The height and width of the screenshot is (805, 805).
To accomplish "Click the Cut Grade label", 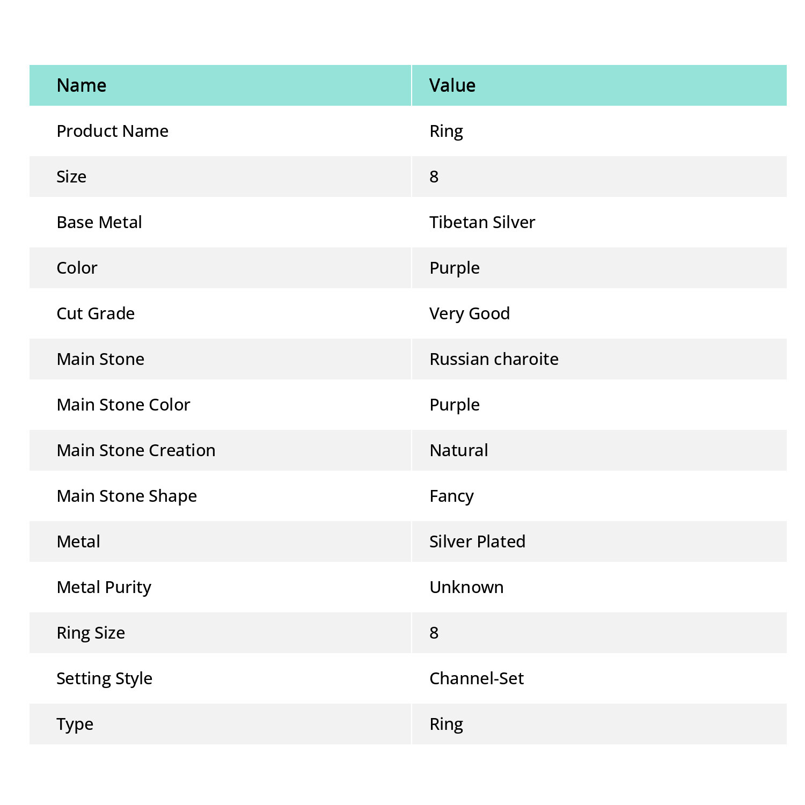I will pos(96,313).
